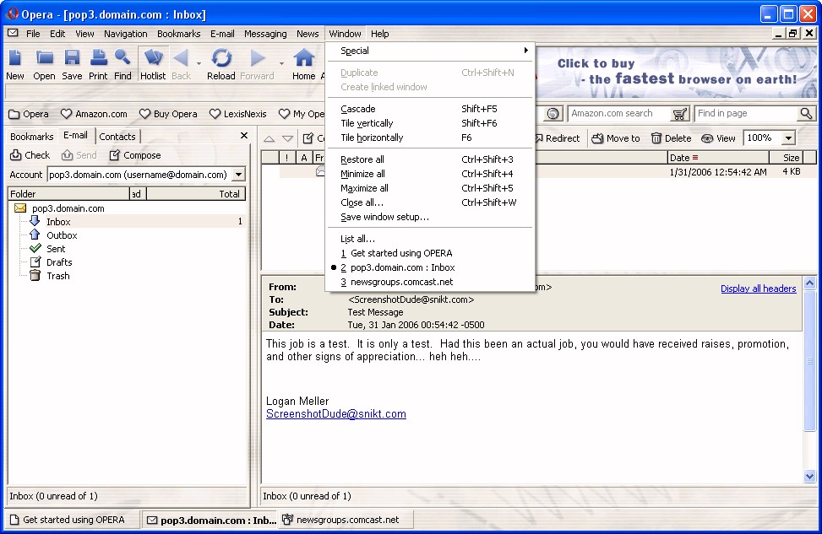Open the Messaging menu

[x=265, y=34]
